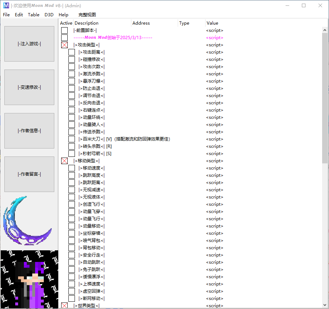Viewport: 329px width, 309px height.
Task: Enable the 攻击距离 cheat
Action: [x=71, y=52]
